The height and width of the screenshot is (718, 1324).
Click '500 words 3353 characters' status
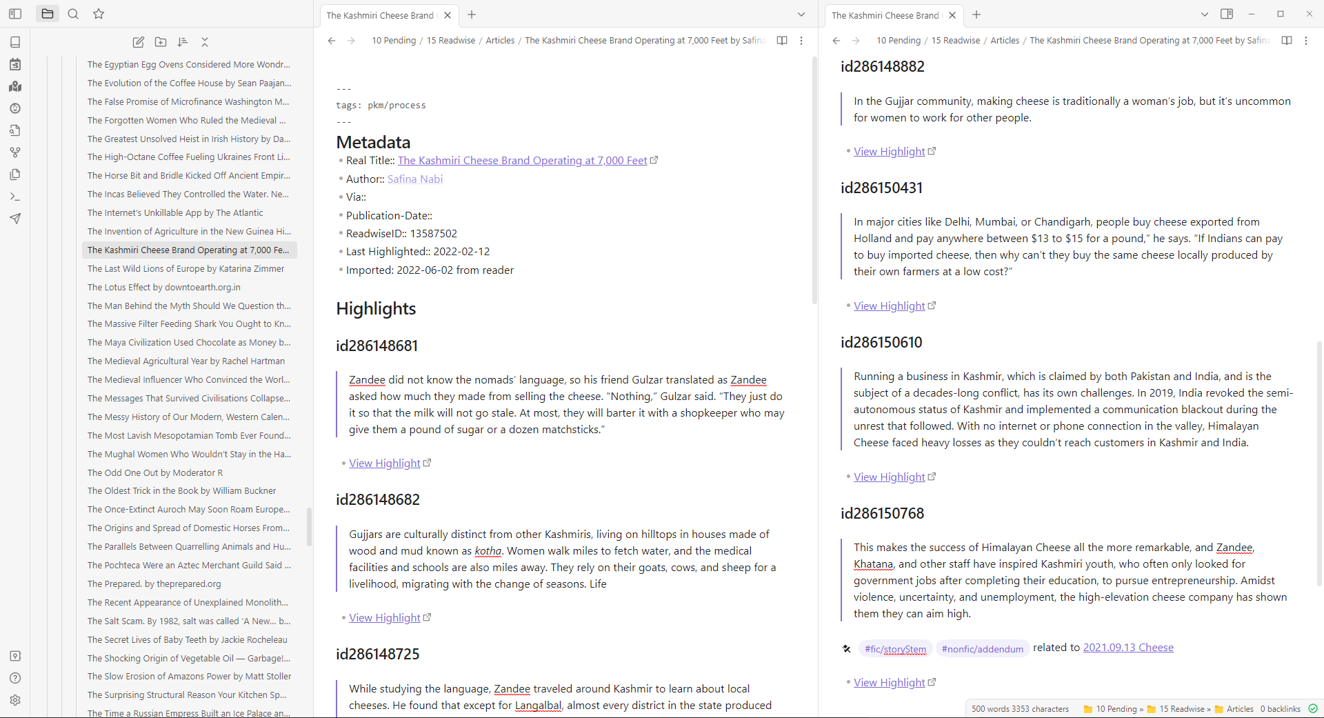pos(1020,709)
